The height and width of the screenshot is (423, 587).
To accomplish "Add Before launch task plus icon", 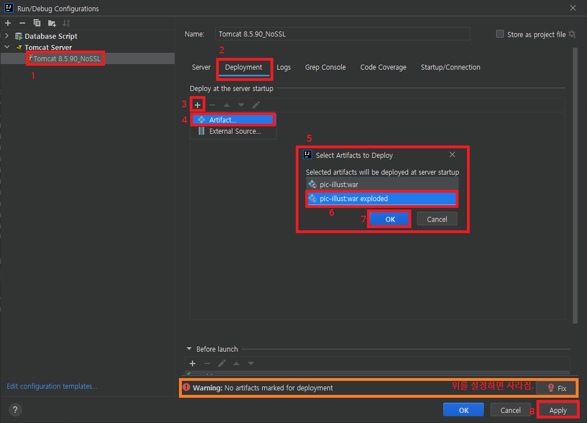I will tap(192, 363).
